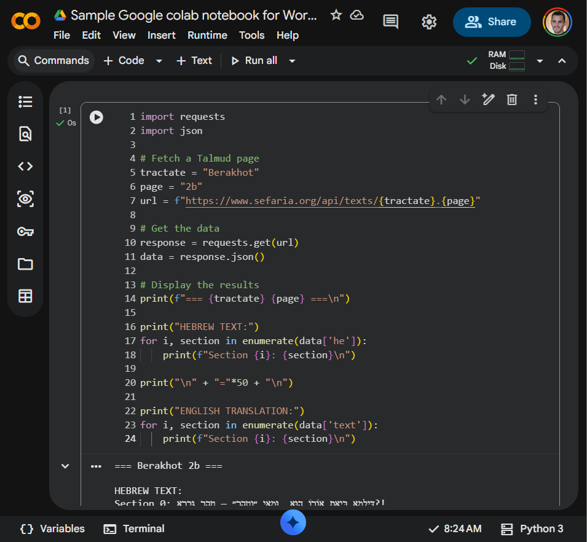Open the Secrets key icon
This screenshot has height=542, width=587.
(x=25, y=232)
